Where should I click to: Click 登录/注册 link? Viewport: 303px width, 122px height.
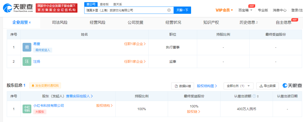click(x=297, y=10)
